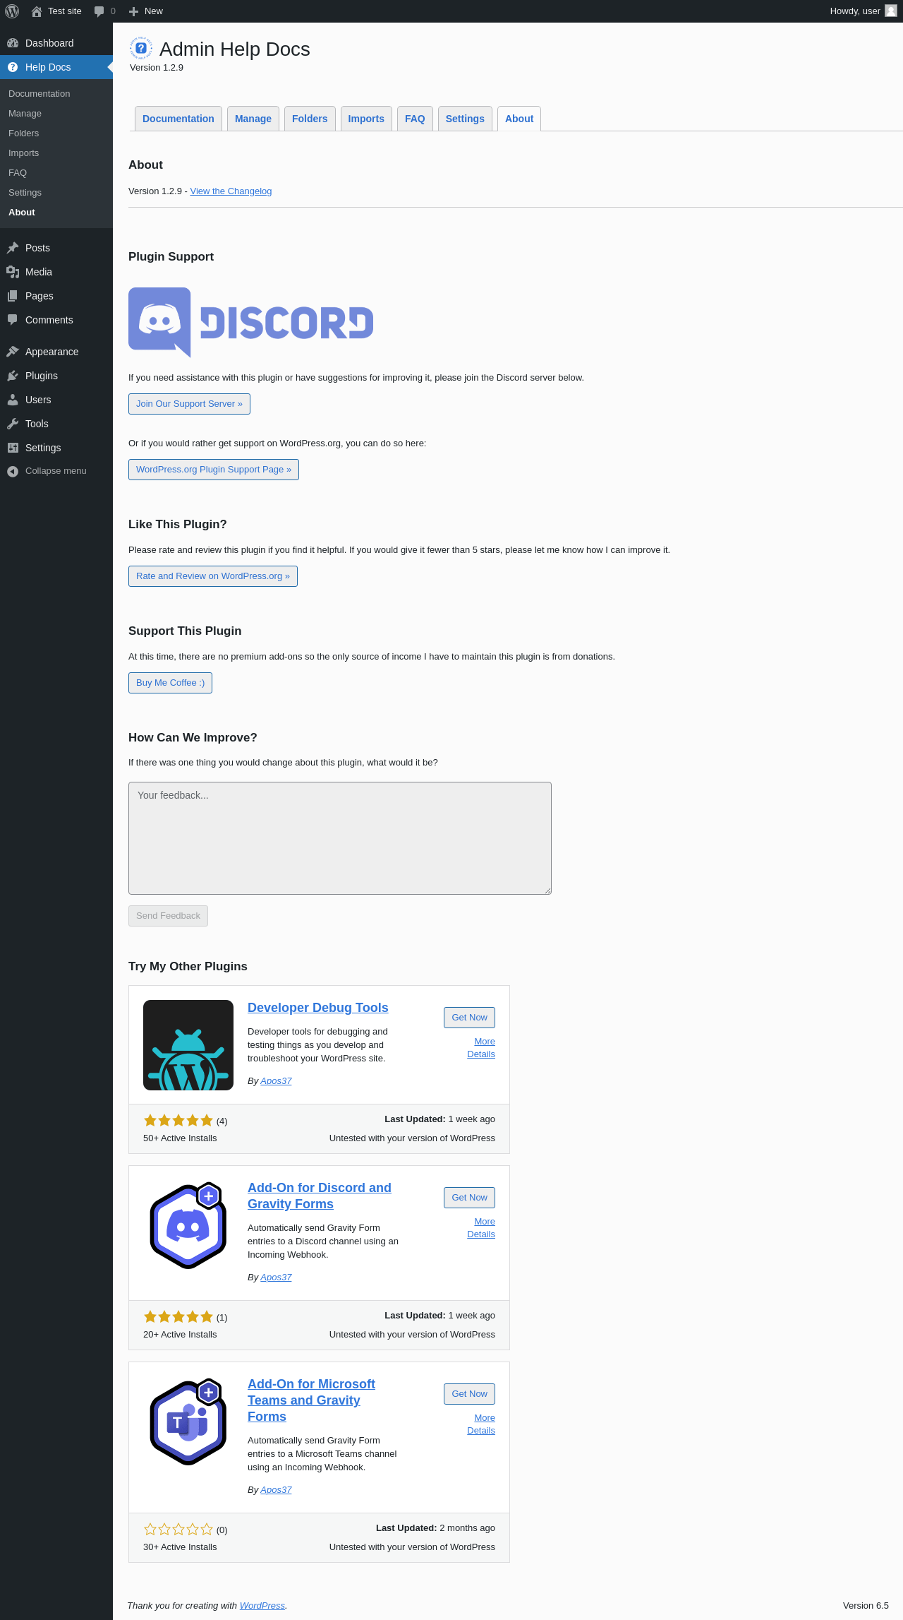
Task: Open WordPress.org Plugin Support Page
Action: (x=214, y=470)
